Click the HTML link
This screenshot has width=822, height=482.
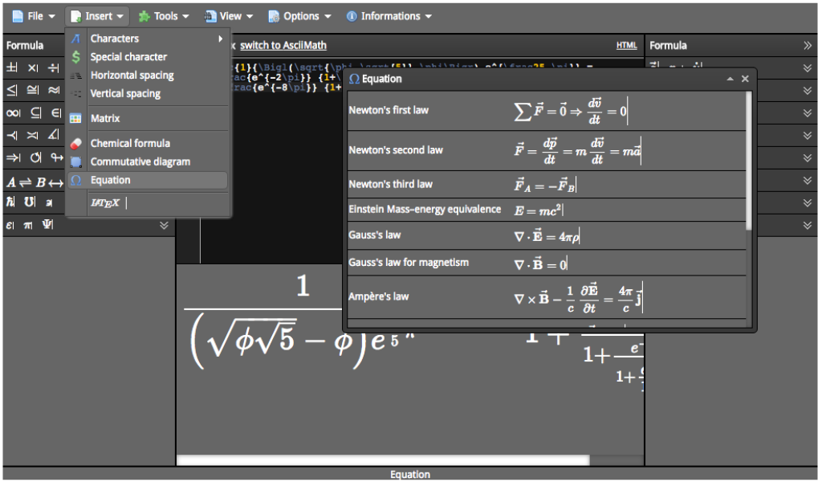click(x=626, y=45)
